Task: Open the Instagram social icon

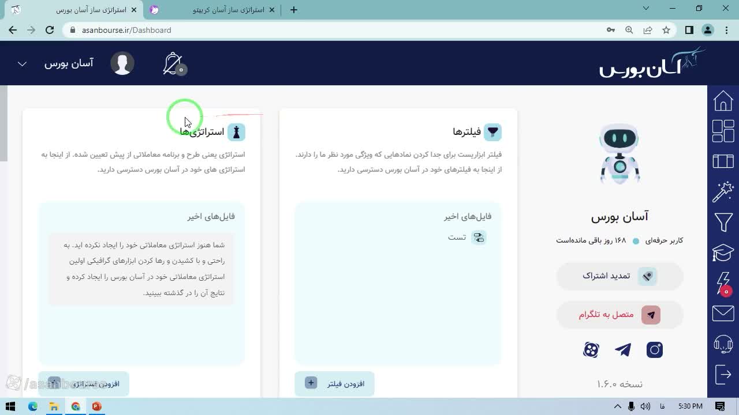Action: [654, 350]
